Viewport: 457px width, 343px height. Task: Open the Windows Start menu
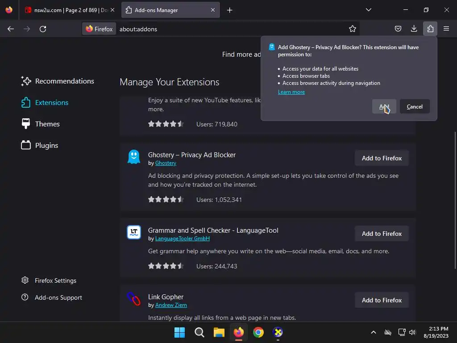point(179,332)
